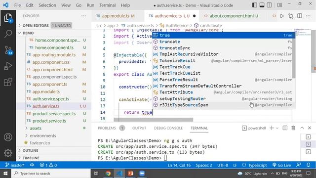Open editor more actions ellipsis
The height and width of the screenshot is (178, 316).
tap(308, 16)
